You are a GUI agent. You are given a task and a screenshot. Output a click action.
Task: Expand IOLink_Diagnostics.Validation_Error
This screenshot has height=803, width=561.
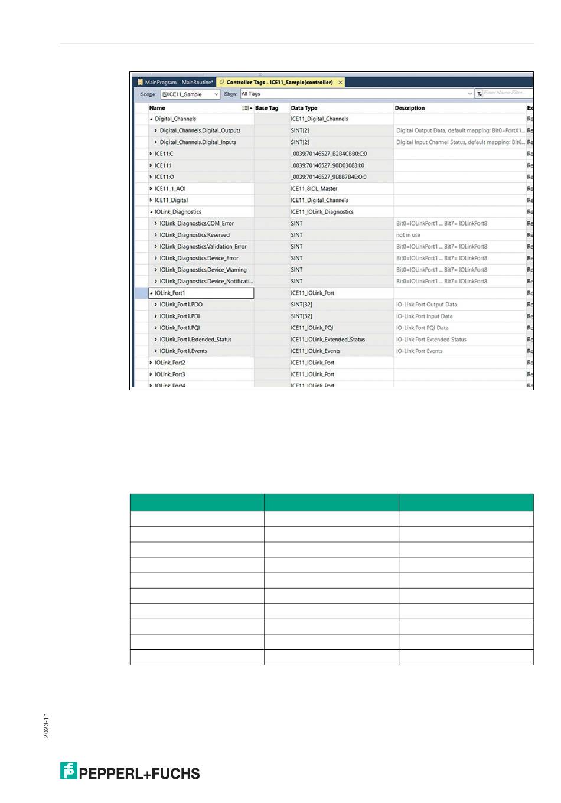tap(156, 247)
